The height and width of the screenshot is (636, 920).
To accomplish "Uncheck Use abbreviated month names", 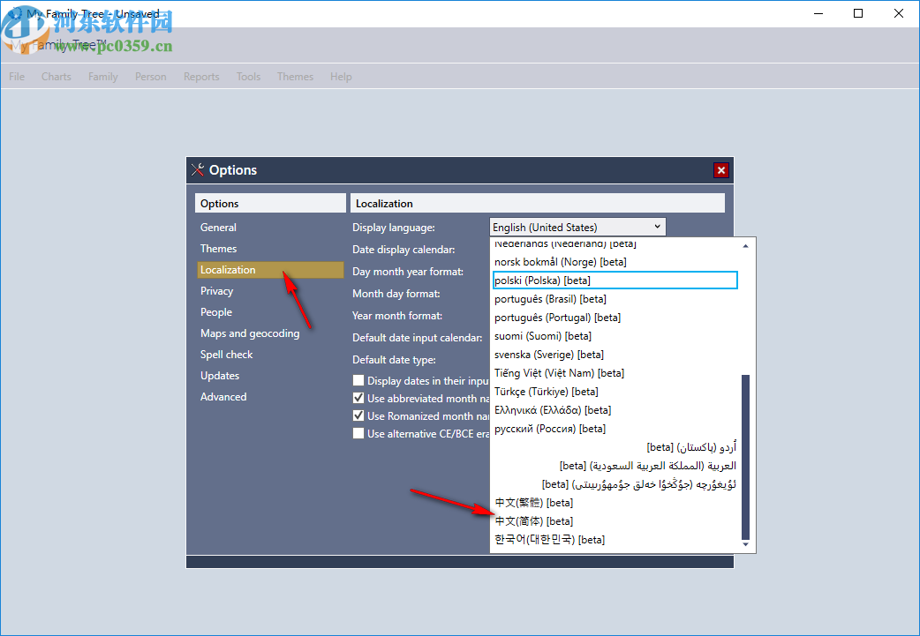I will coord(358,399).
